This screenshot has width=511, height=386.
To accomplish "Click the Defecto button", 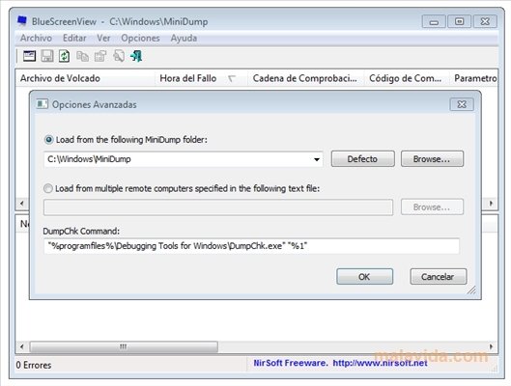I will (362, 159).
